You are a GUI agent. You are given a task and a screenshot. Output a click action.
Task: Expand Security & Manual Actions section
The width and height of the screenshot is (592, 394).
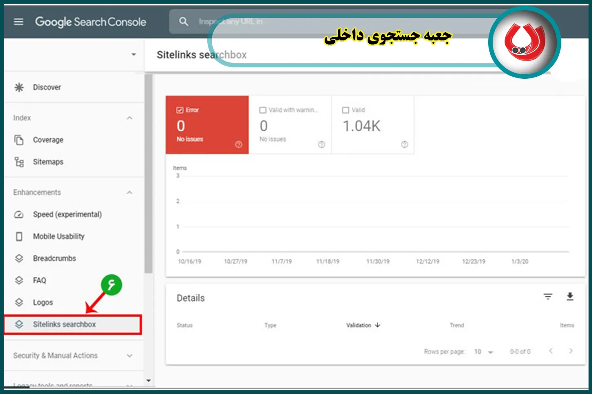pyautogui.click(x=130, y=356)
